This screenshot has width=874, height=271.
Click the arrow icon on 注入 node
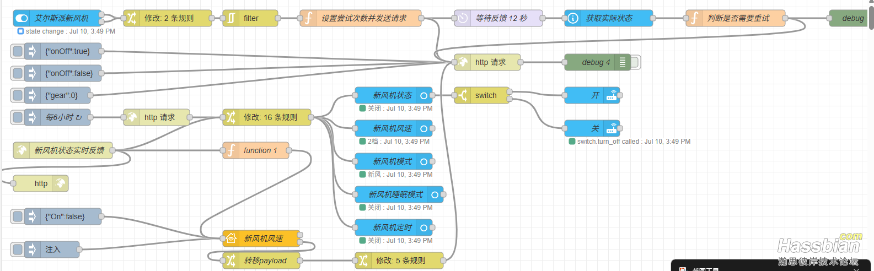(x=32, y=250)
